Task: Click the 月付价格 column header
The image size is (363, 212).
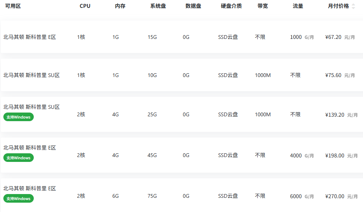Action: coord(338,6)
